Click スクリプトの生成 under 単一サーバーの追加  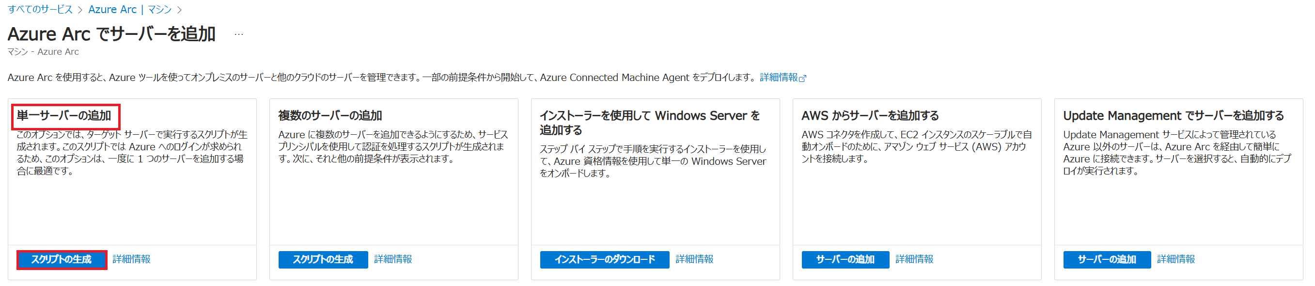pyautogui.click(x=61, y=259)
